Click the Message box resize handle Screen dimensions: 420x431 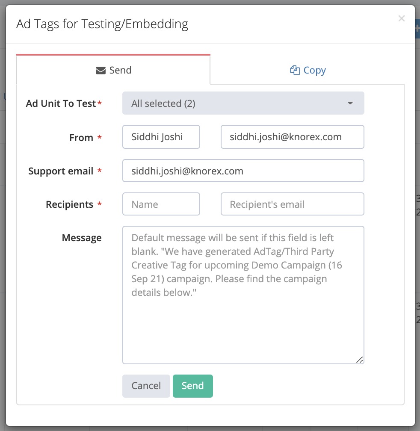tap(360, 360)
